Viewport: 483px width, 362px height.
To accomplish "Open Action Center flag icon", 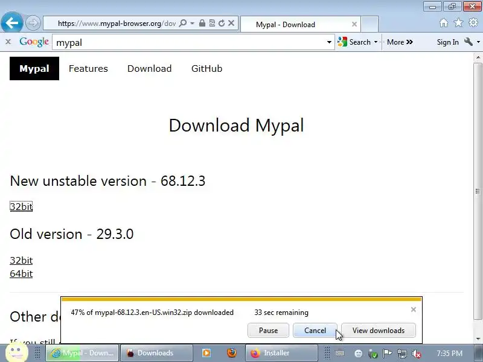I will (x=387, y=354).
